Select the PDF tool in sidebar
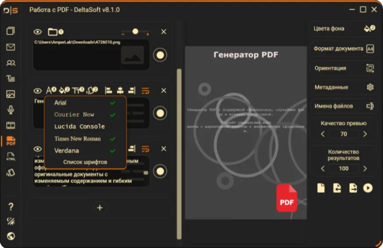Image resolution: width=383 pixels, height=248 pixels. [11, 141]
